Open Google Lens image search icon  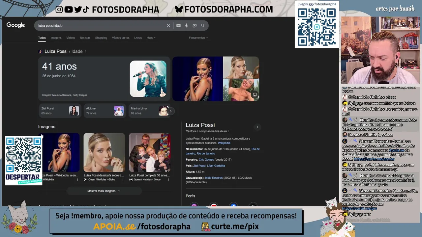point(195,26)
